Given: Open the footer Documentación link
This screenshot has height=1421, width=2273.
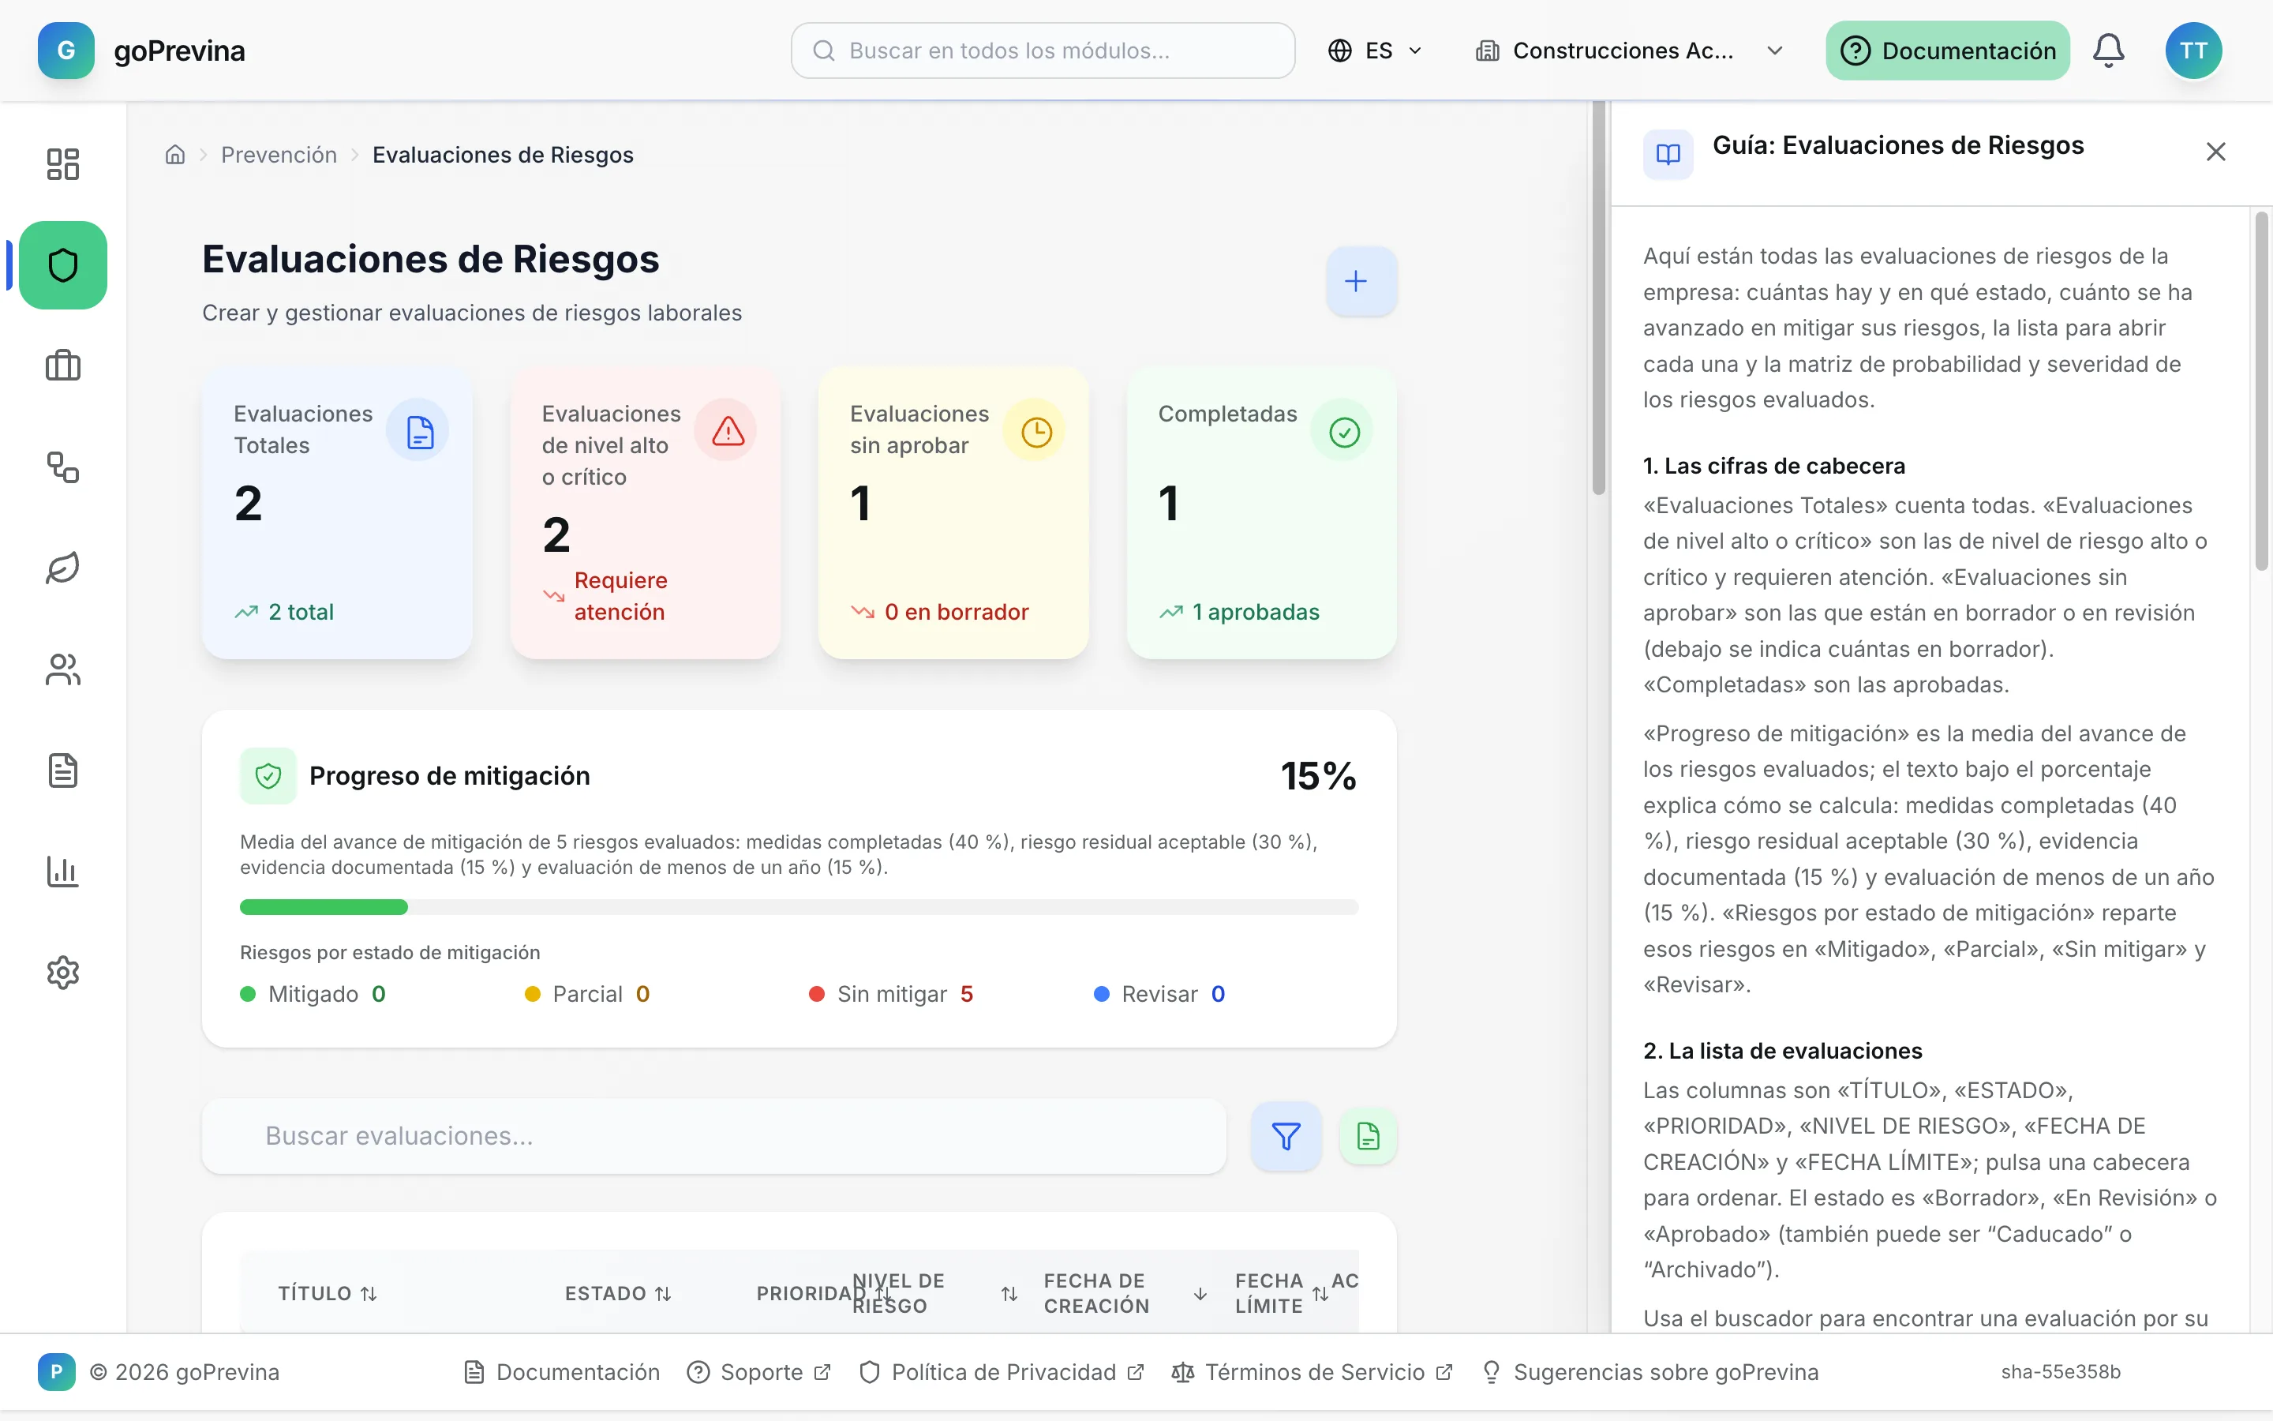Looking at the screenshot, I should click(562, 1372).
